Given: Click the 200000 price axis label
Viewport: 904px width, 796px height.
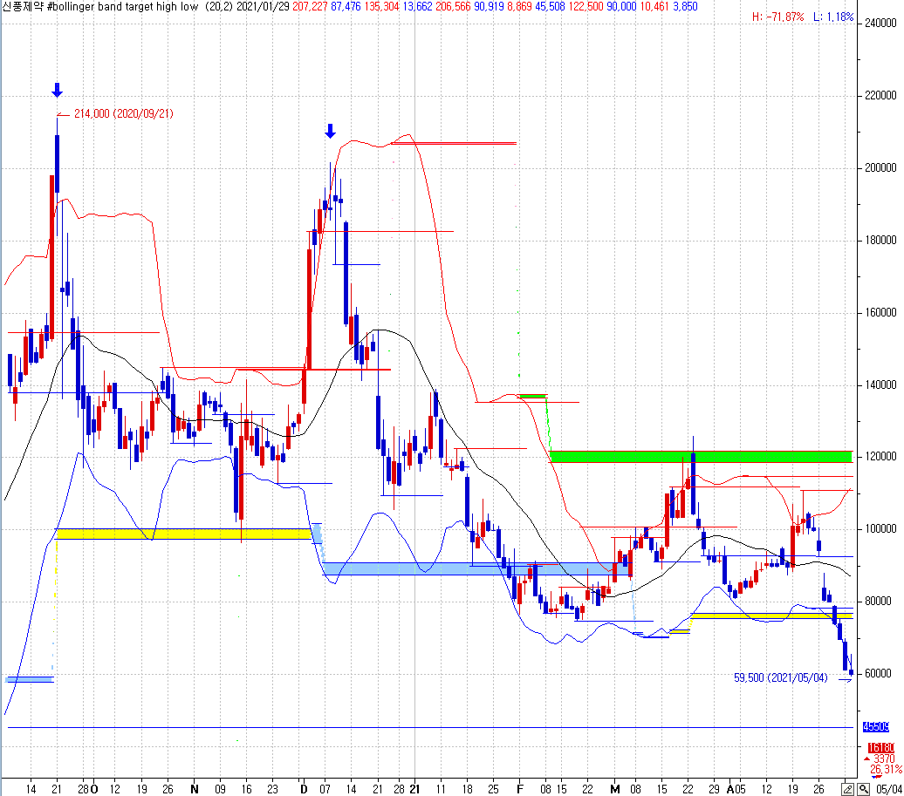Looking at the screenshot, I should click(880, 167).
